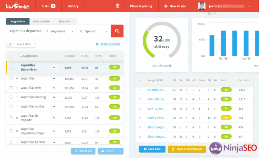Switch to the Suggestions tab
The height and width of the screenshot is (158, 259).
18,22
